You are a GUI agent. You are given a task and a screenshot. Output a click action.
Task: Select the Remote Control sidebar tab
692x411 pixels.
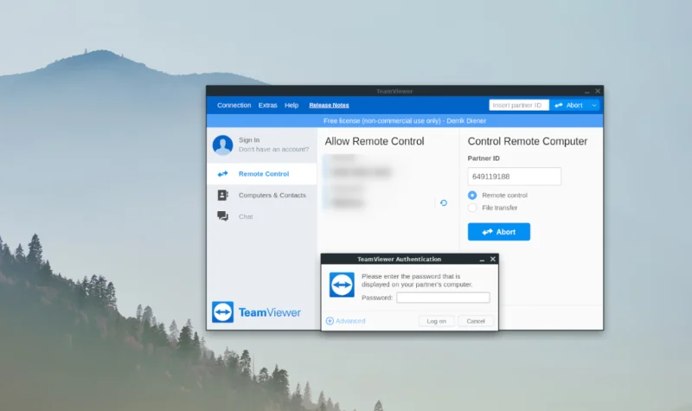point(262,174)
